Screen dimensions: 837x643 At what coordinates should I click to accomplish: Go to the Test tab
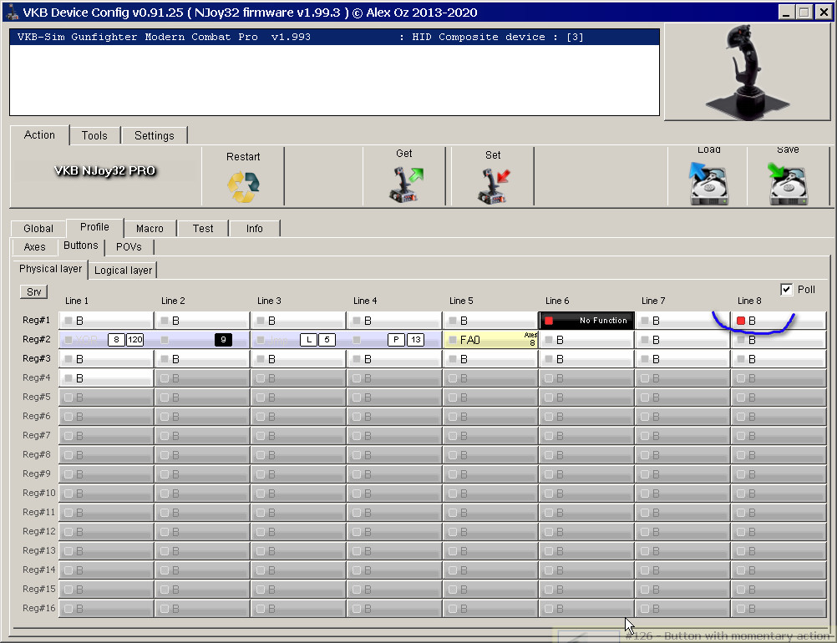click(203, 228)
